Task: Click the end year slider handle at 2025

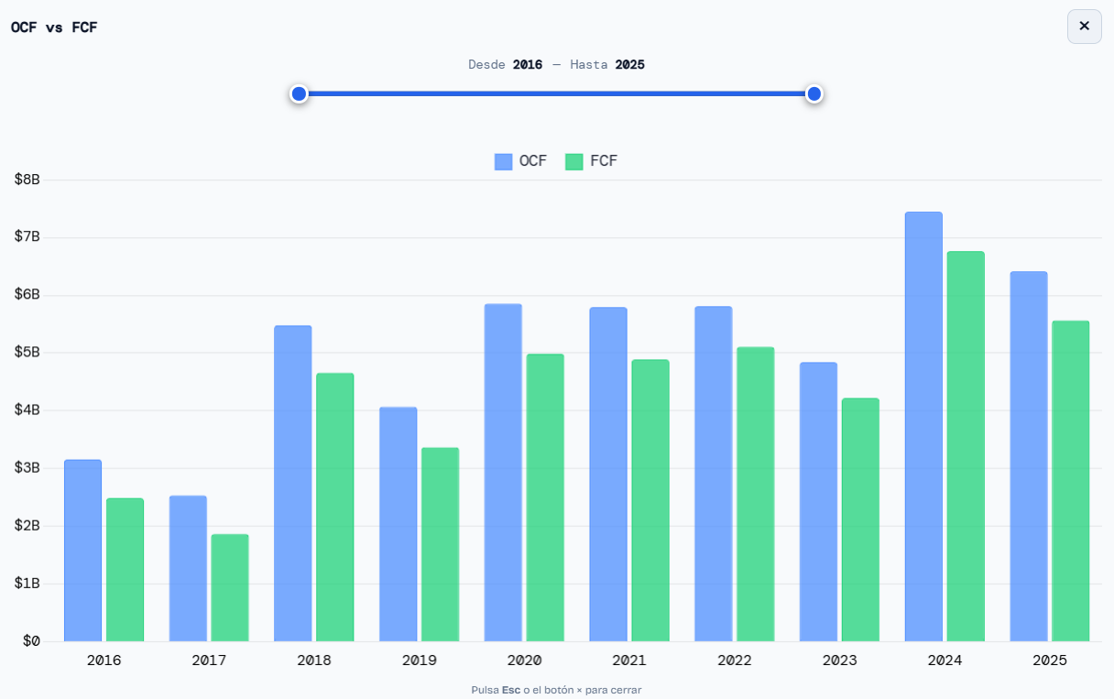Action: [x=814, y=93]
